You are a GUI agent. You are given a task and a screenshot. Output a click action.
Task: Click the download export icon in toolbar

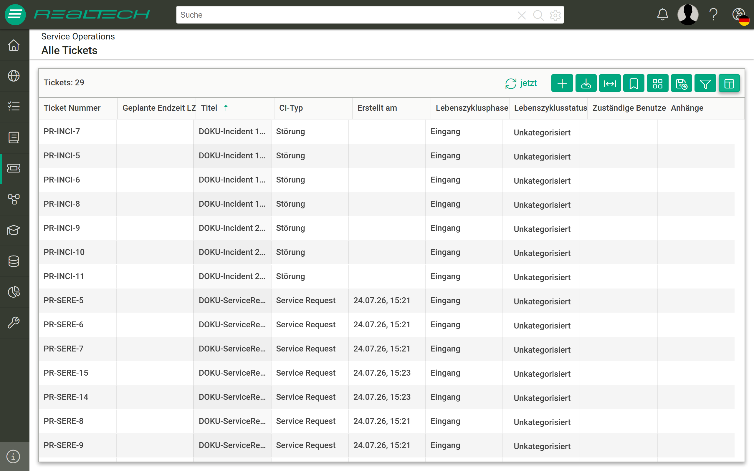586,83
